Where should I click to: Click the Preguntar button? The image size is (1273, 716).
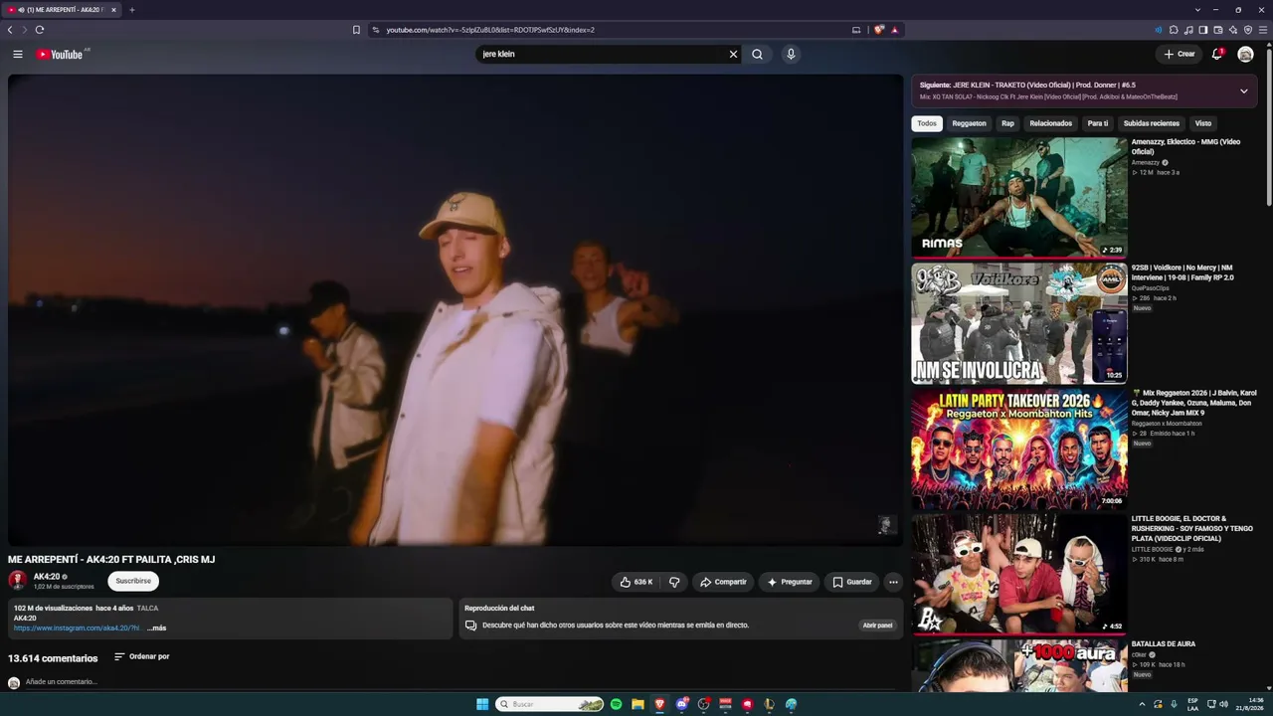pyautogui.click(x=790, y=582)
